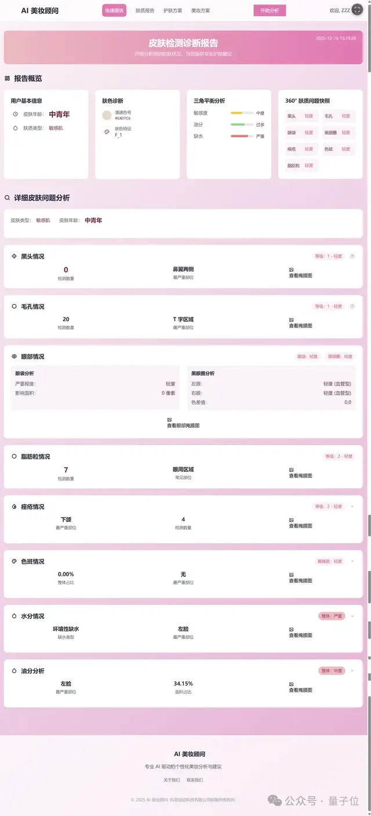
Task: Expand the 水分情况 section chevron
Action: [352, 616]
